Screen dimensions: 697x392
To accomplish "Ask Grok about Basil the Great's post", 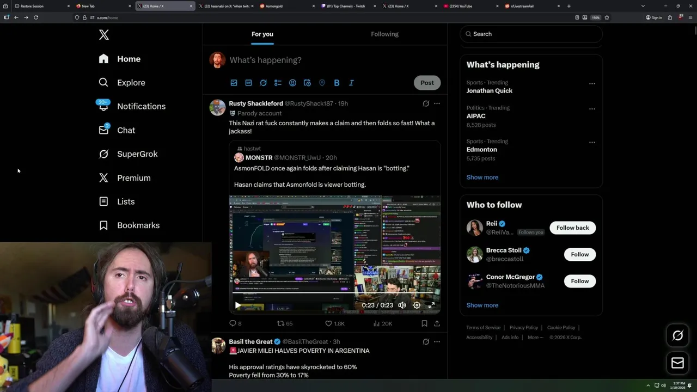I will (x=426, y=342).
